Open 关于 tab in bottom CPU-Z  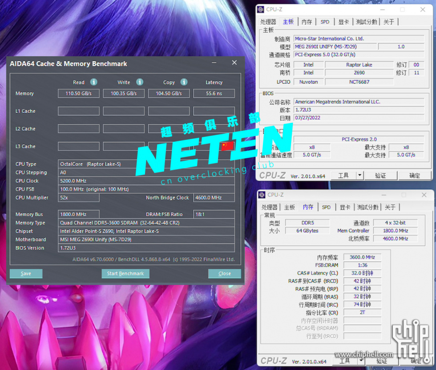(390, 207)
